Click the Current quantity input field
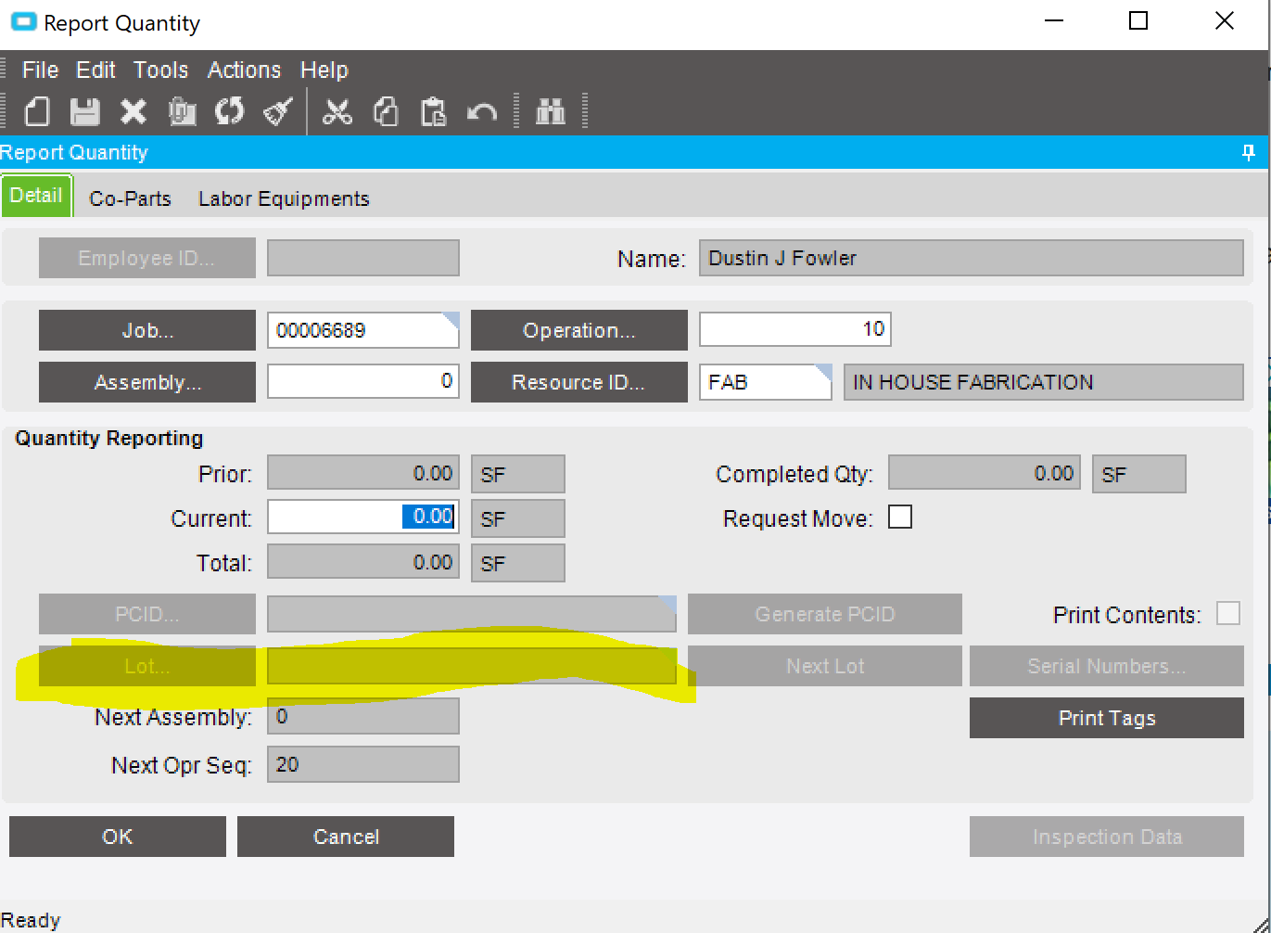Image resolution: width=1271 pixels, height=933 pixels. [363, 517]
